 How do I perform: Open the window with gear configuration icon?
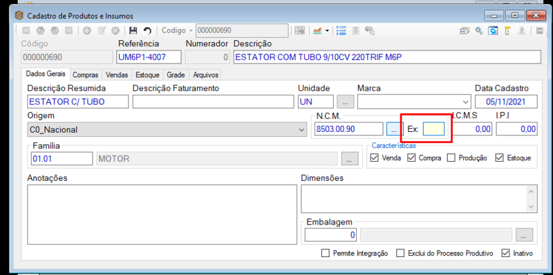point(493,30)
